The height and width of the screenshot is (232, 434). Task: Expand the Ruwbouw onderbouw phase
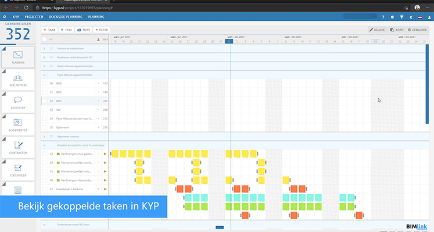(44, 57)
